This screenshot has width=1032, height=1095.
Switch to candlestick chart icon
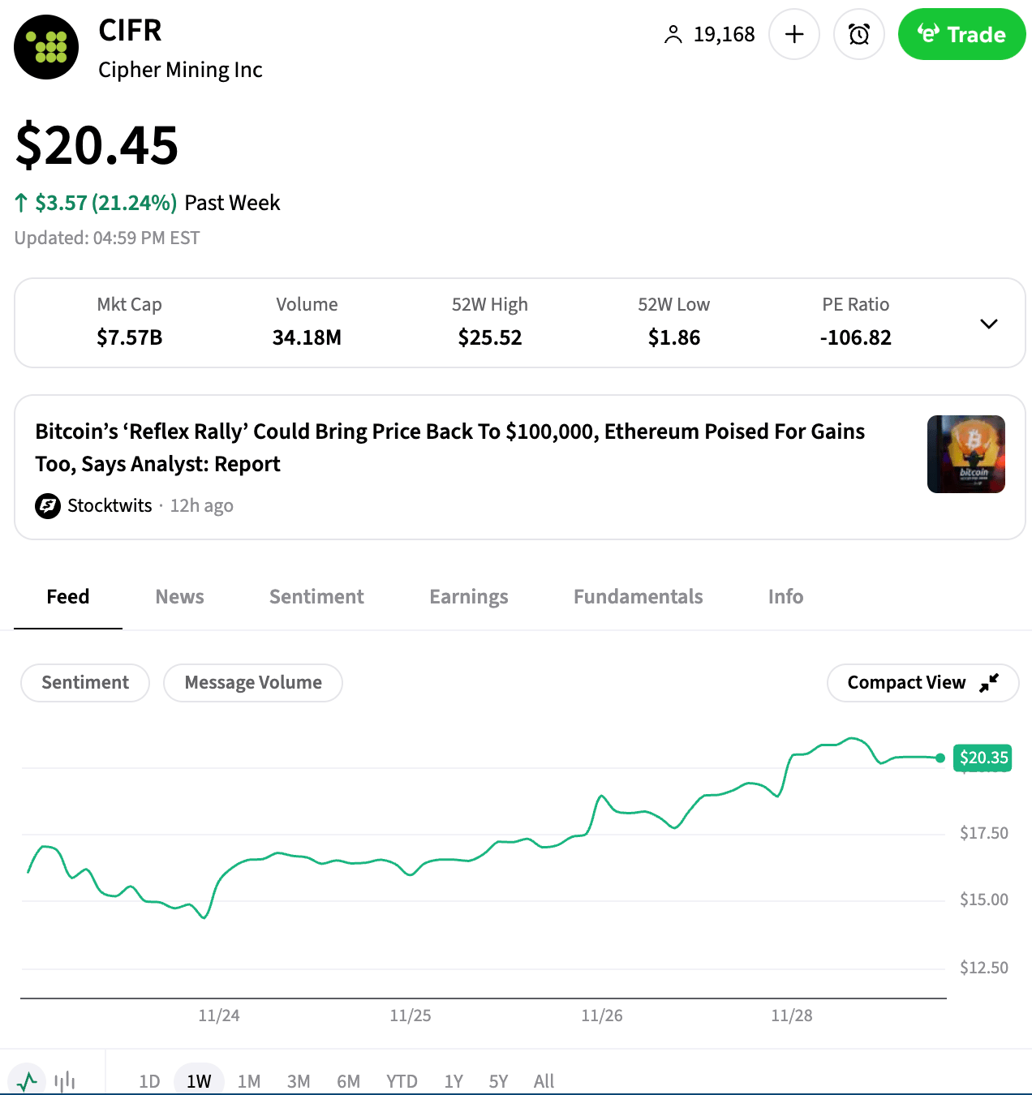click(65, 1080)
